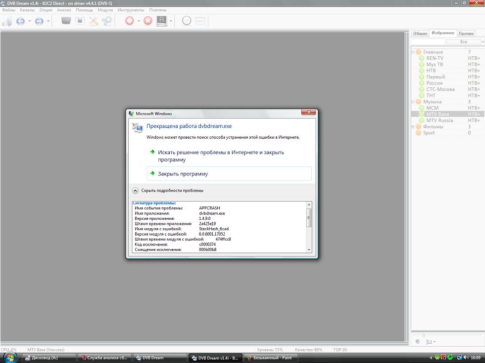
Task: Select the Главные folder in channel list
Action: click(433, 52)
